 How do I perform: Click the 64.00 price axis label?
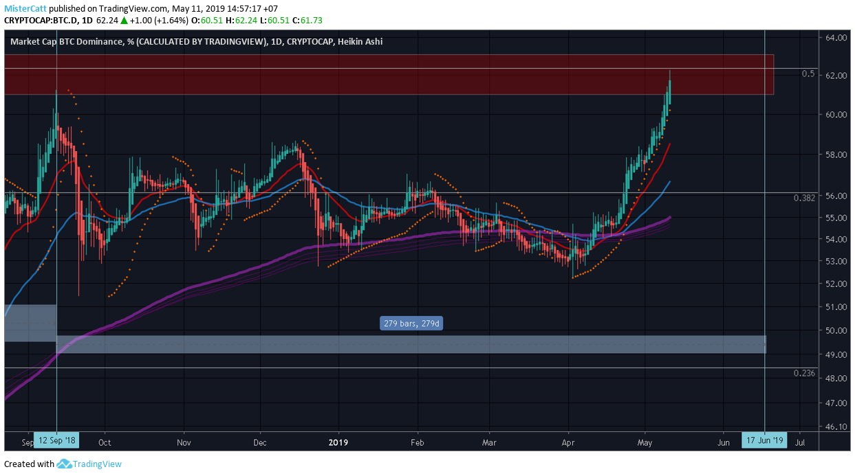coord(836,38)
